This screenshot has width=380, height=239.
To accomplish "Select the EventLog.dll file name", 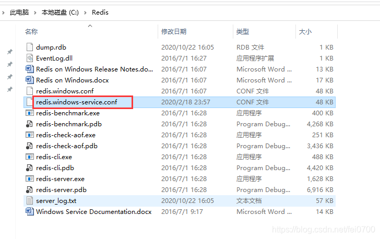I will click(x=54, y=58).
